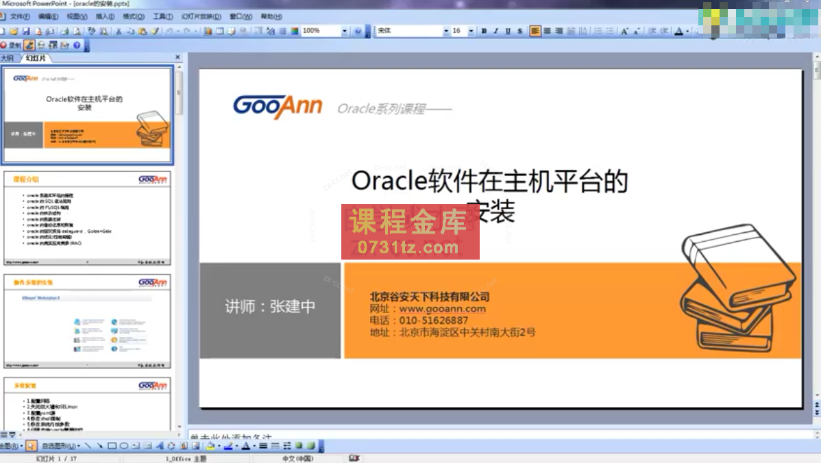Open the 编辑(E) Edit menu
The image size is (821, 463).
coord(48,16)
